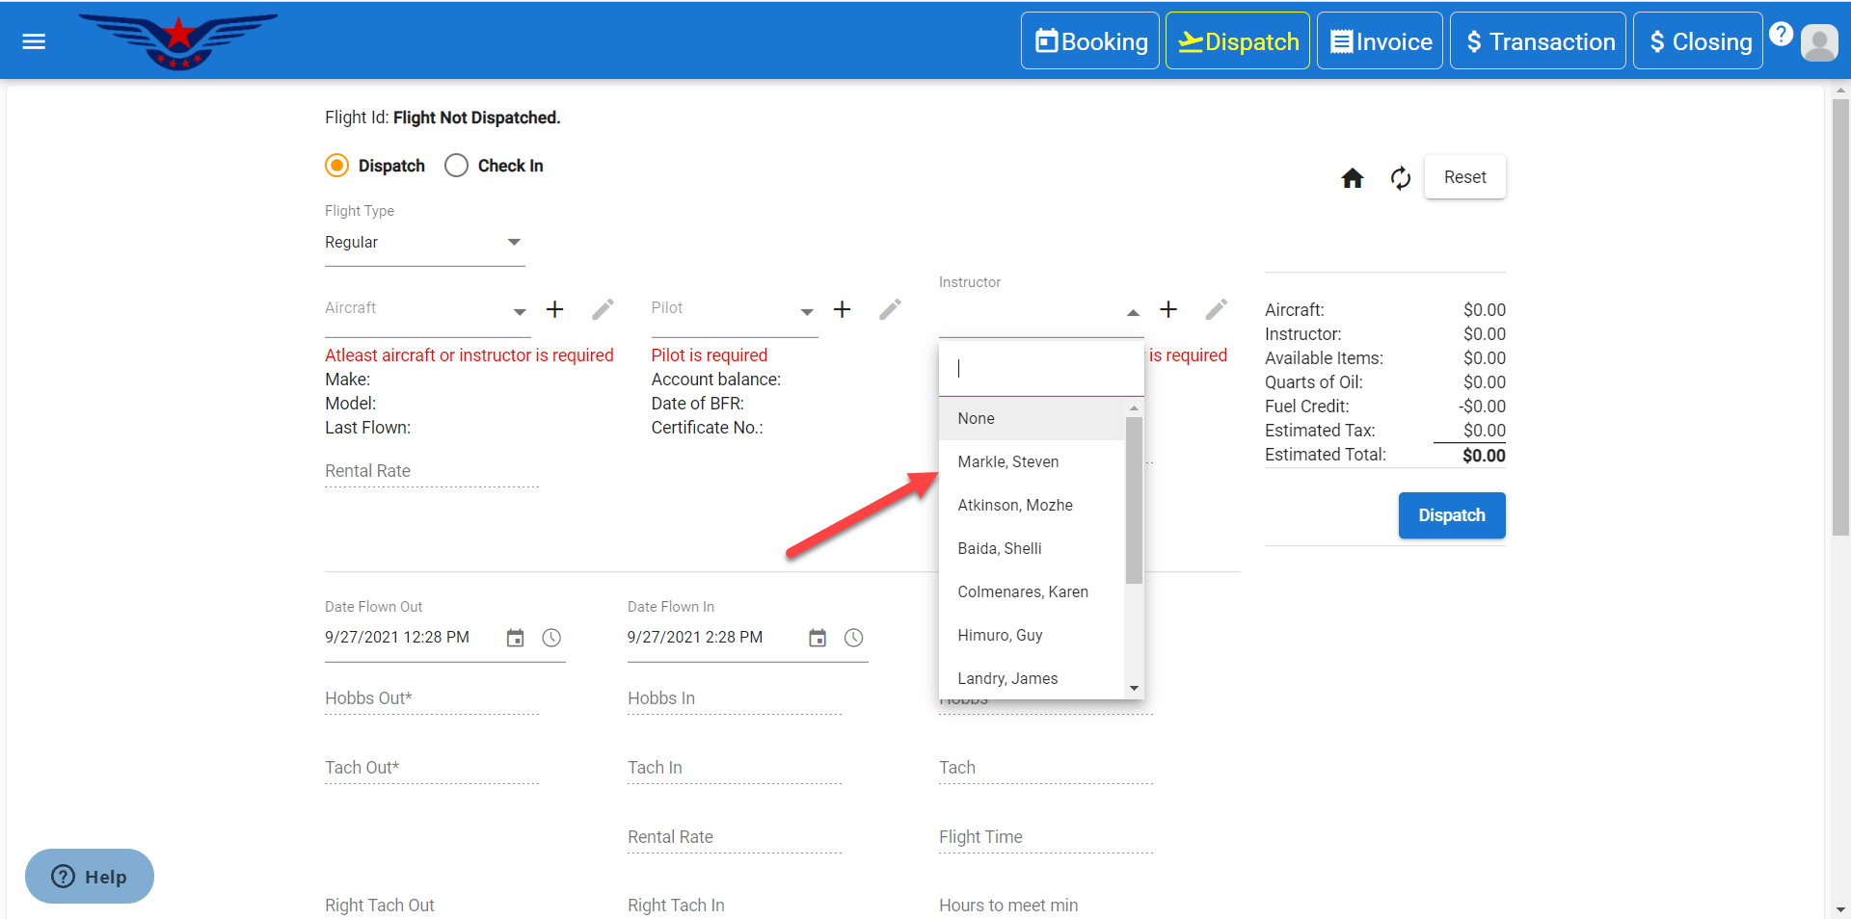1851x919 pixels.
Task: Edit aircraft using pencil icon
Action: tap(603, 309)
